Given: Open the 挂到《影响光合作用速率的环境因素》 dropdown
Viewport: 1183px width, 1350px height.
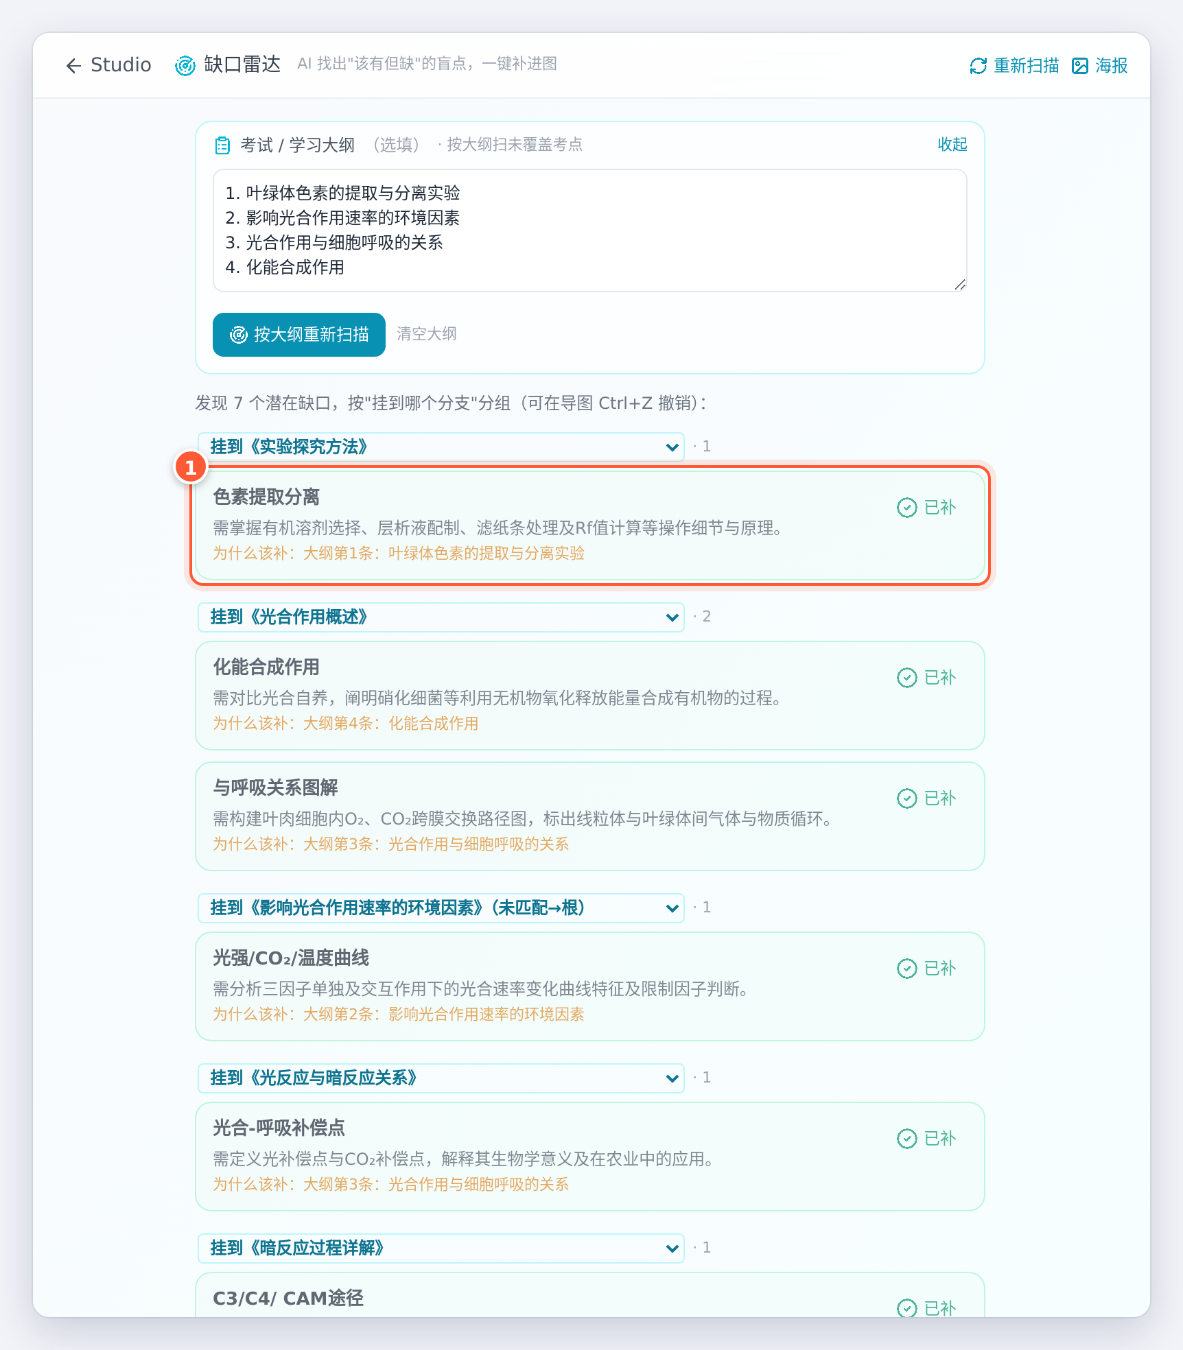Looking at the screenshot, I should (x=441, y=908).
